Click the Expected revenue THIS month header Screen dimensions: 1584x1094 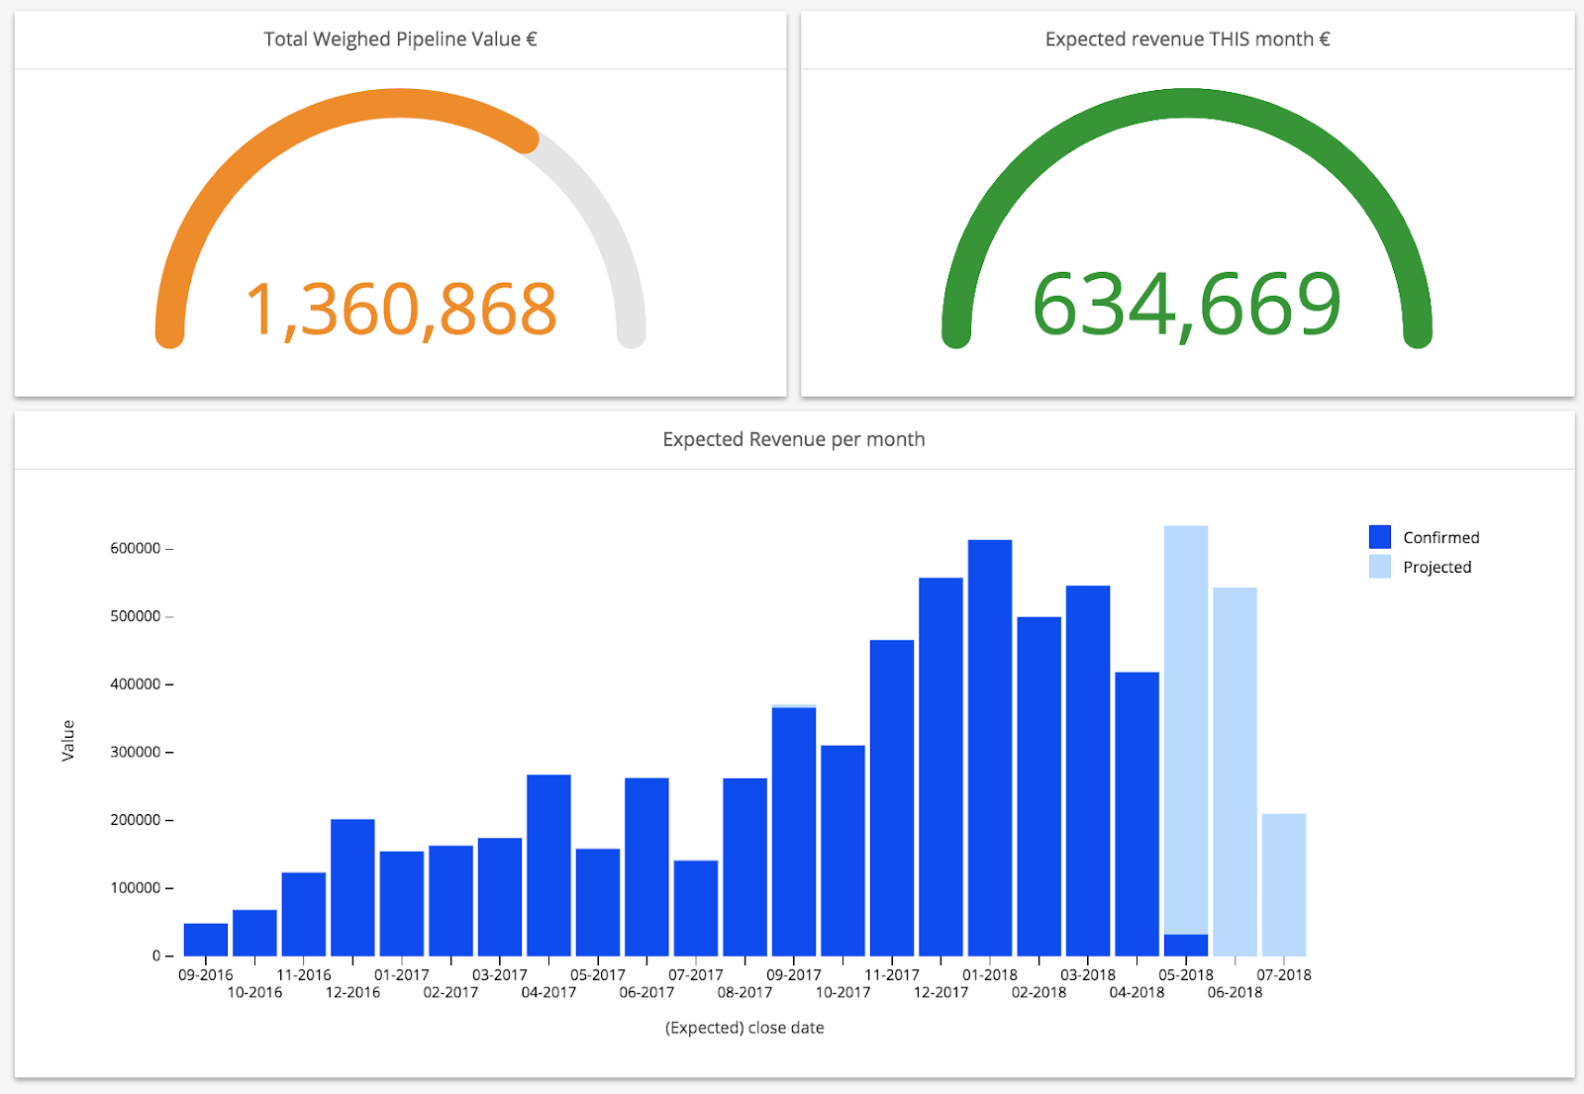(1186, 40)
